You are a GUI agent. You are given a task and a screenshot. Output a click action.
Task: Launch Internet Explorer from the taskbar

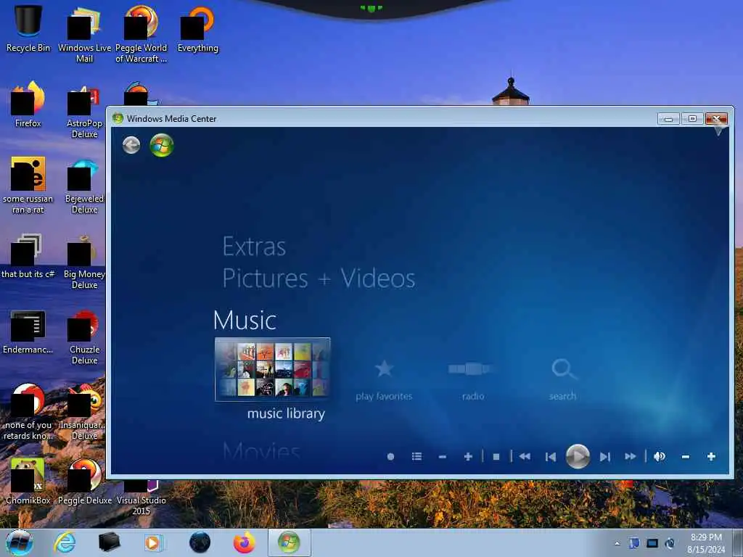click(x=65, y=542)
